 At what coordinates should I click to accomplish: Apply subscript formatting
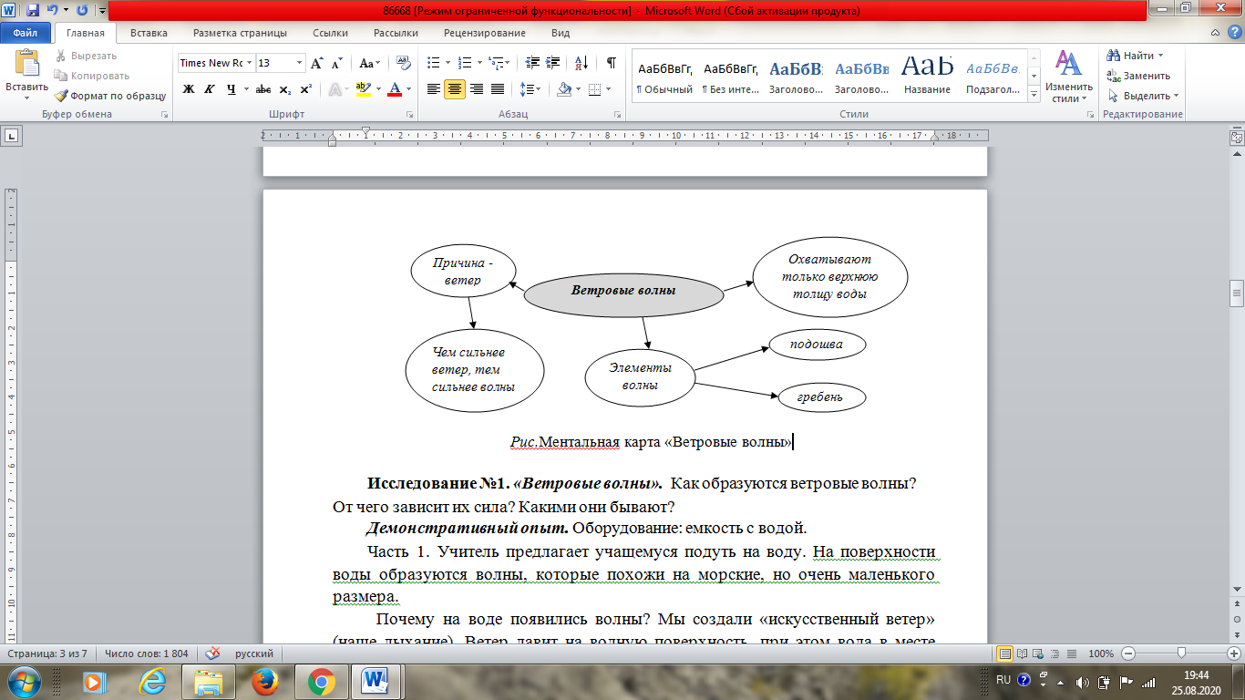(x=285, y=89)
